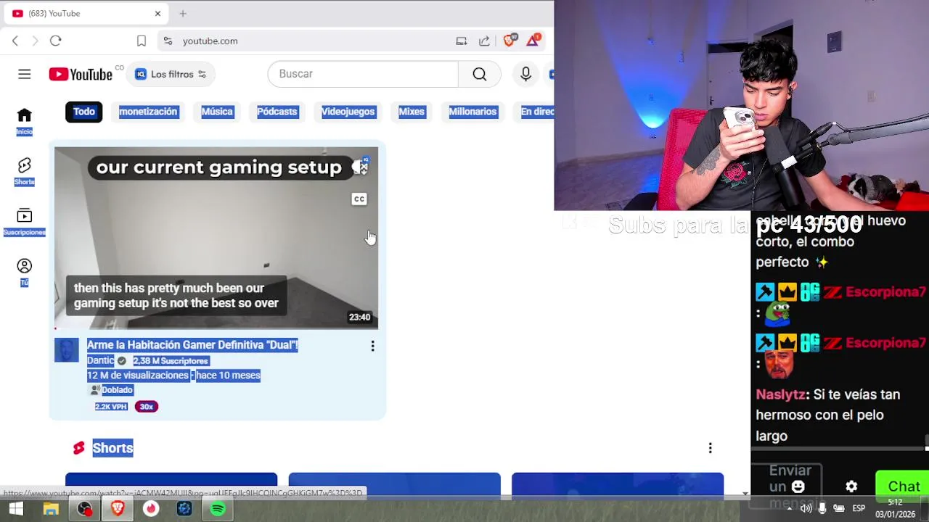Click the 2.2K VPH stats badge

click(x=111, y=407)
